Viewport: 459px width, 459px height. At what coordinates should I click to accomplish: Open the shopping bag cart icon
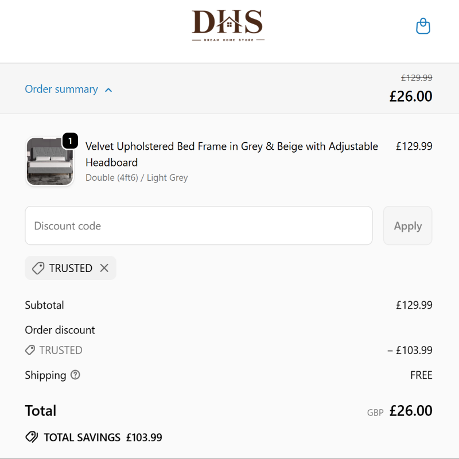click(423, 26)
